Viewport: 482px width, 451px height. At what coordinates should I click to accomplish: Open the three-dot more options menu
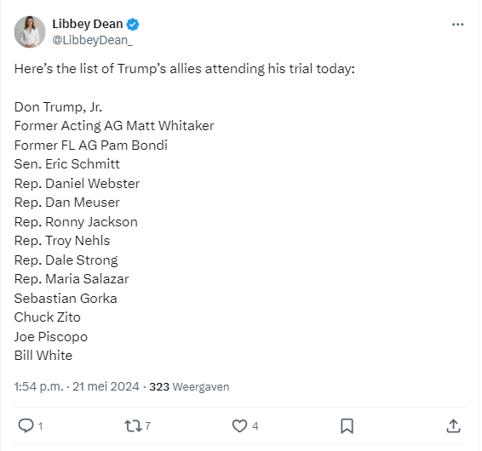point(457,25)
